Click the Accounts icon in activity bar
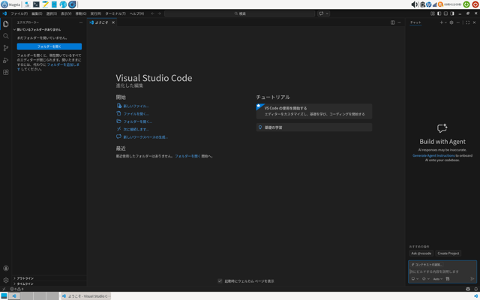Image resolution: width=480 pixels, height=300 pixels. tap(6, 268)
